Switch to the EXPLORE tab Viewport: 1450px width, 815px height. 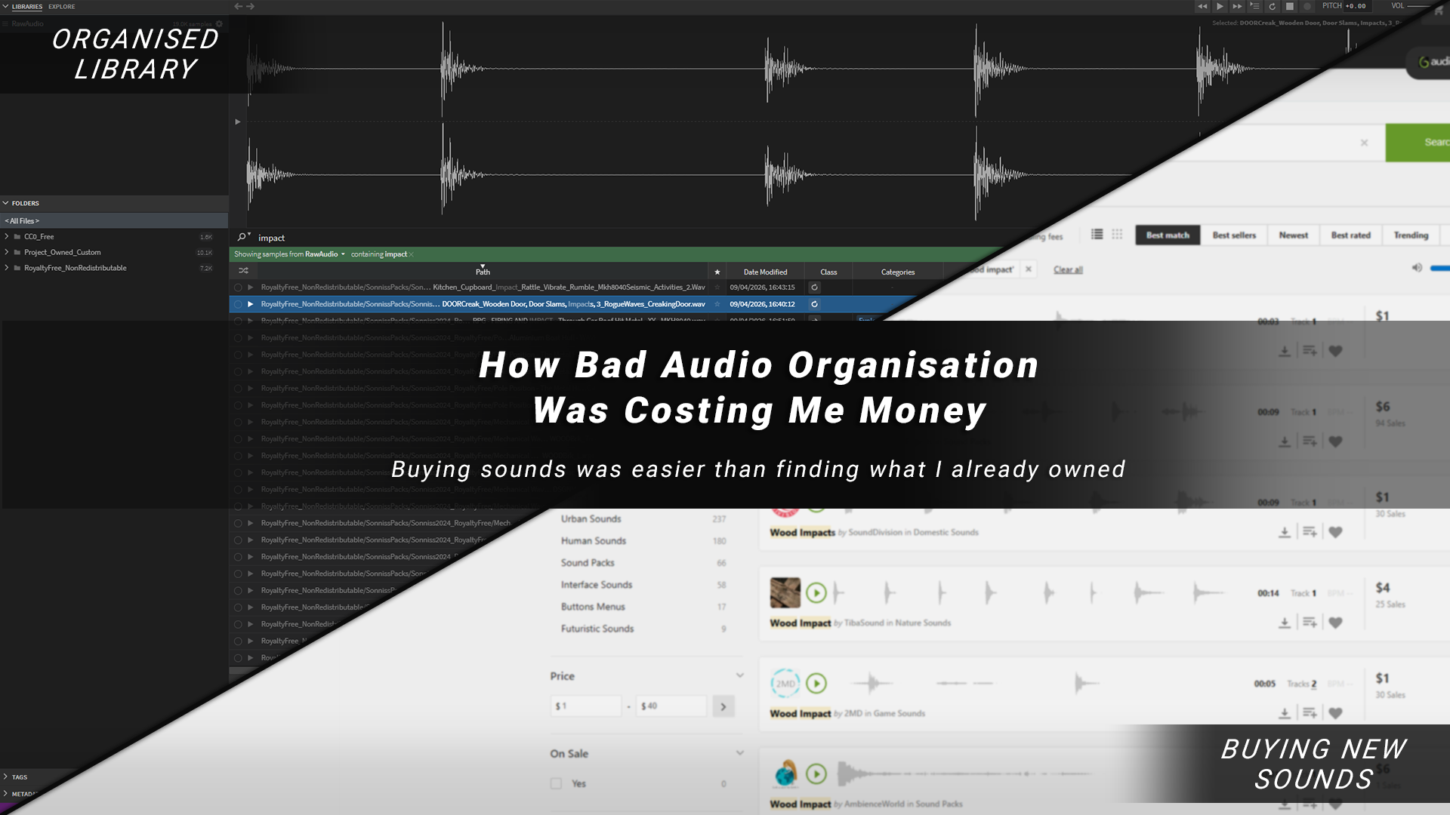coord(62,7)
